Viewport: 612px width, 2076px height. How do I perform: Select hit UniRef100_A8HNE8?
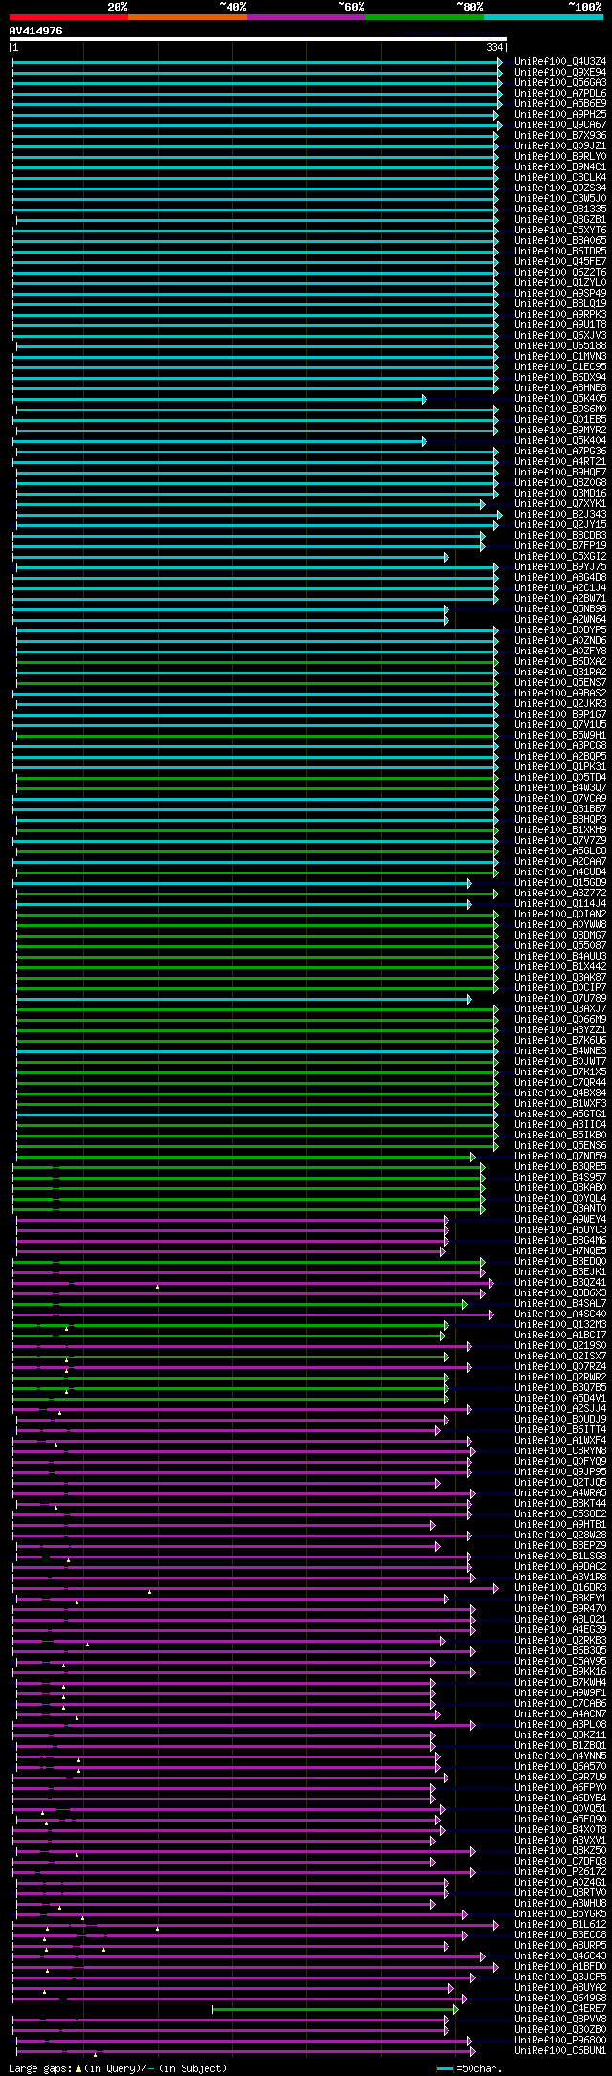point(560,387)
